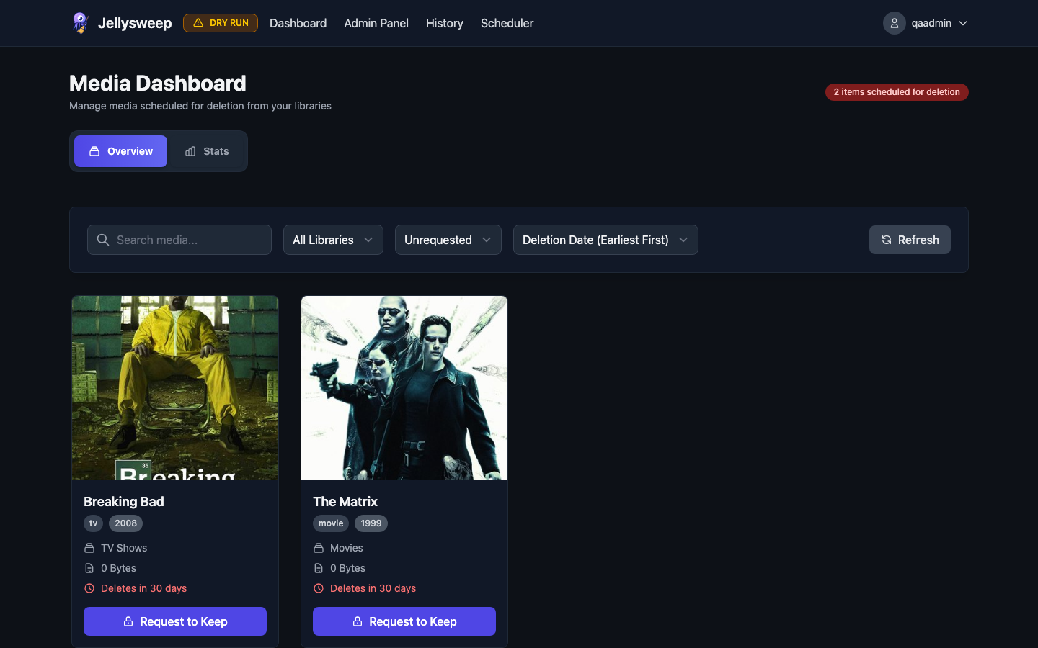Click the library icon beside Movies

319,548
